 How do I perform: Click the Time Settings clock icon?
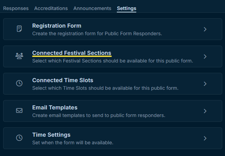point(19,138)
